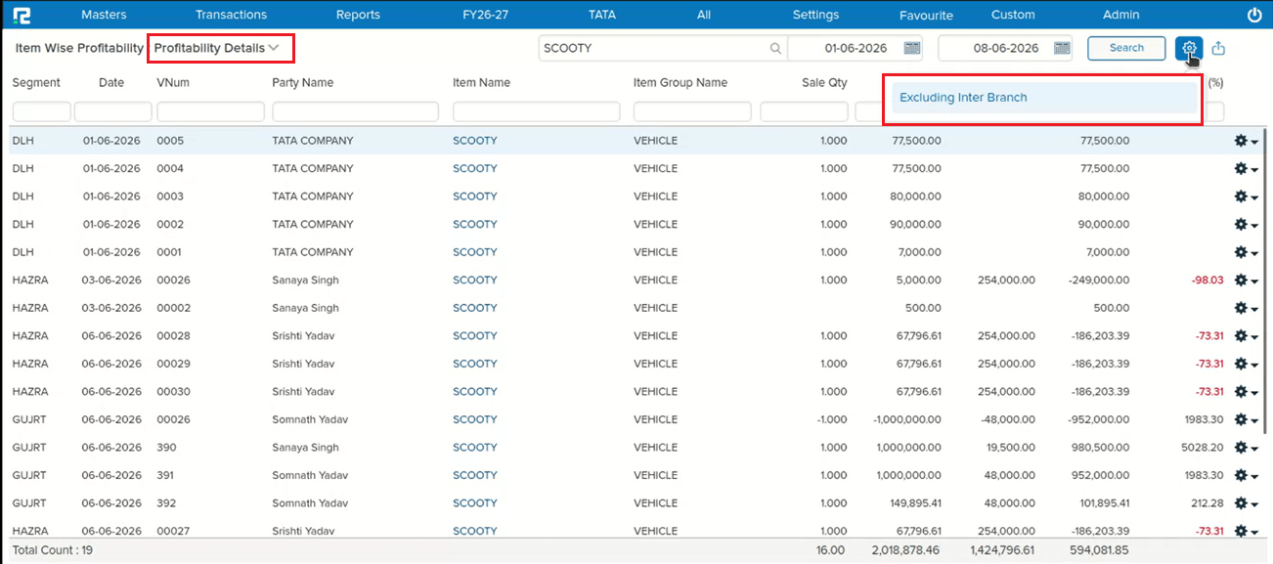Open row gear menu for GUJRT 00026 row

[1246, 420]
